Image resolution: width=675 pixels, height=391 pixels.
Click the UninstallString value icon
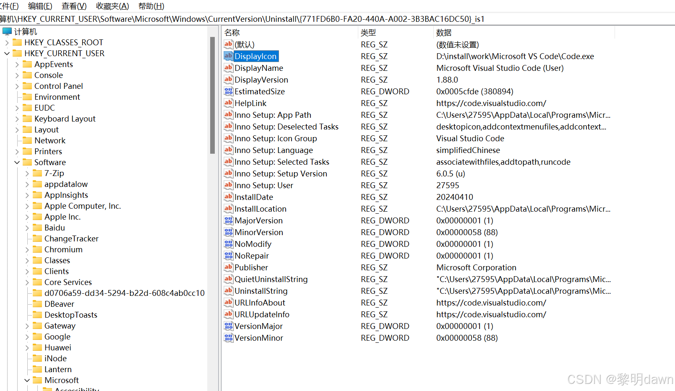coord(229,291)
